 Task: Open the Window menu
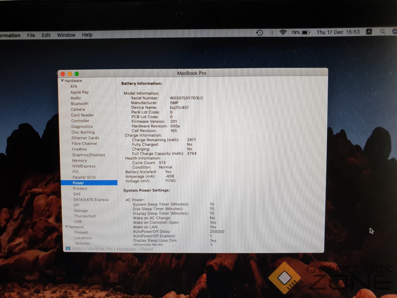[x=66, y=35]
